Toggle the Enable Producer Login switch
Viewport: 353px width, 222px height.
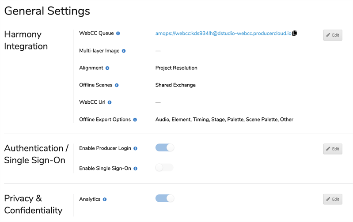165,148
